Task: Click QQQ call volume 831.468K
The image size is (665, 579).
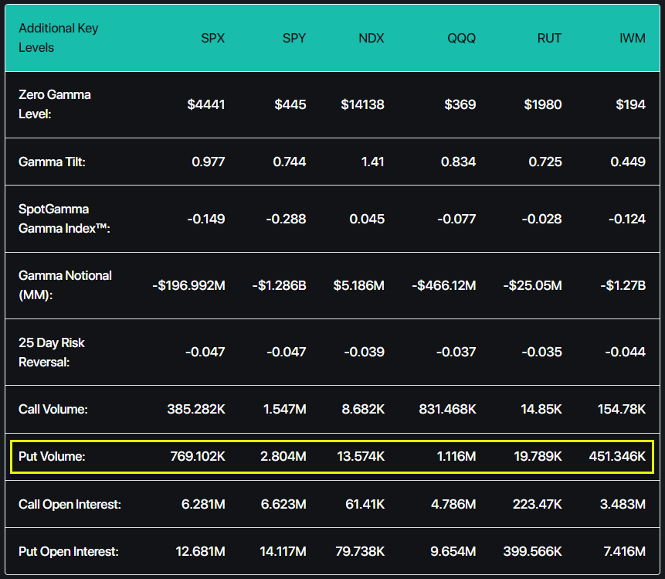Action: tap(447, 409)
